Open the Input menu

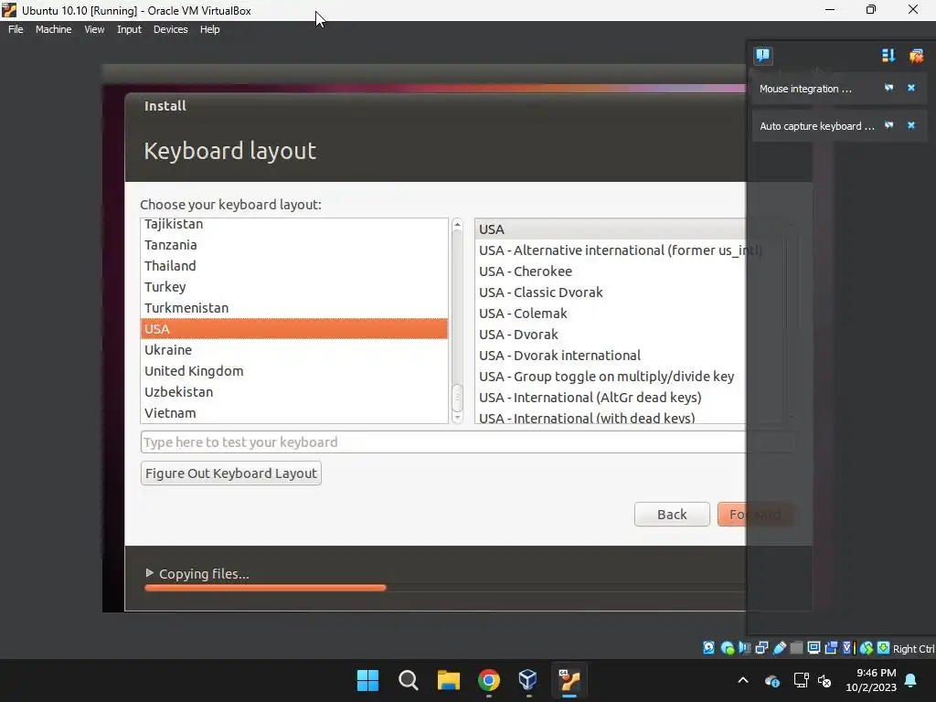[129, 29]
